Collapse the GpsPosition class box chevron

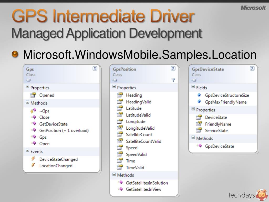tap(173, 68)
